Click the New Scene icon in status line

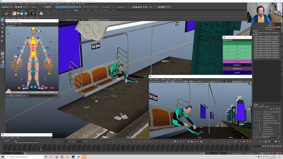point(16,7)
